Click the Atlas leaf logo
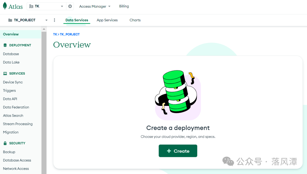This screenshot has width=307, height=174. (5, 6)
